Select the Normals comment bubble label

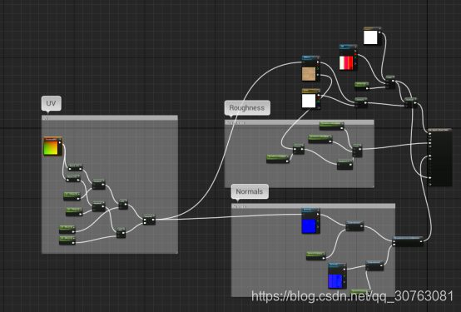[x=250, y=191]
